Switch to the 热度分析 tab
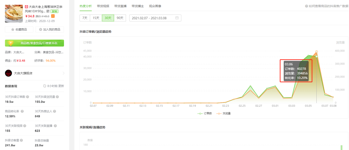This screenshot has width=349, height=150. pos(85,6)
